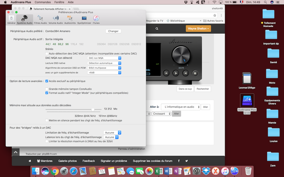The image size is (284, 177).
Task: Open Lecture DSD native Détection automatique dropdown
Action: [104, 63]
